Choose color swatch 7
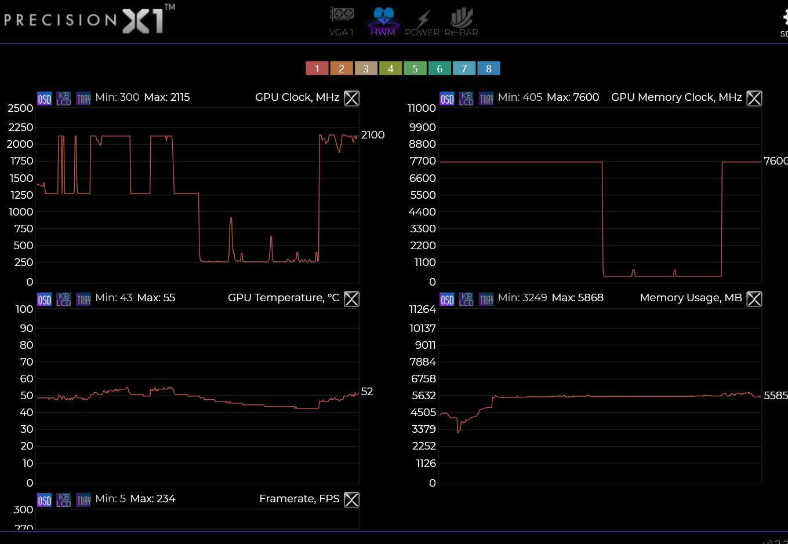Image resolution: width=788 pixels, height=544 pixels. [x=464, y=68]
